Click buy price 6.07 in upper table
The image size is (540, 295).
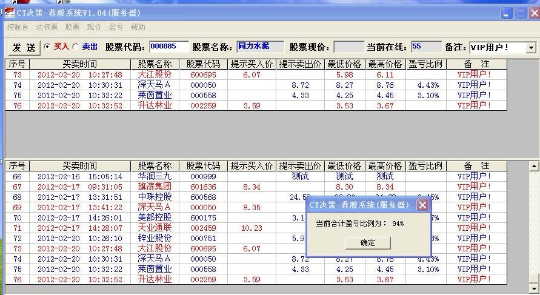coord(252,75)
